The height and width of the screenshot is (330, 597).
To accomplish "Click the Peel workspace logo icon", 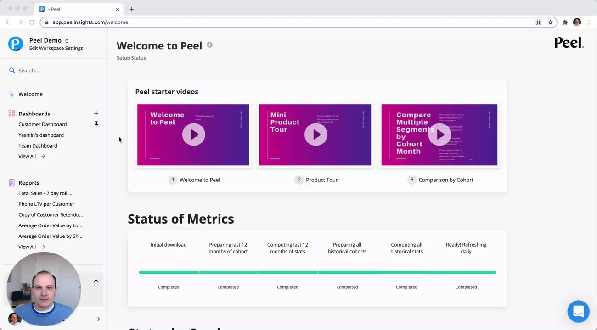I will coord(16,44).
